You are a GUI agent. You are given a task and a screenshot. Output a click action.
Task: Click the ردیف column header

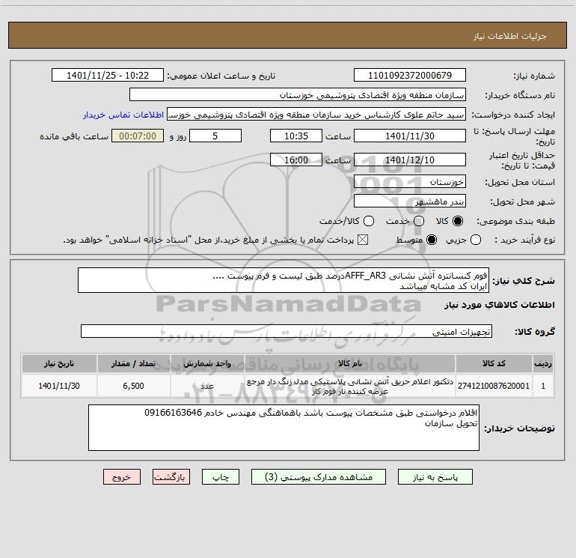pos(543,363)
